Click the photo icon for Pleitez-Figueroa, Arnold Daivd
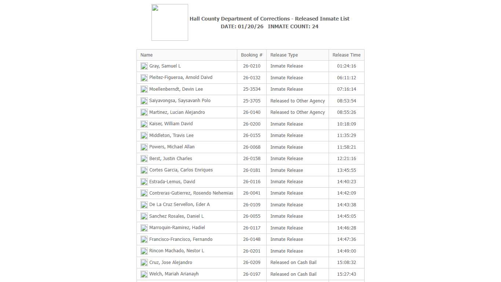Screen dimensions: 501x282 tap(144, 77)
